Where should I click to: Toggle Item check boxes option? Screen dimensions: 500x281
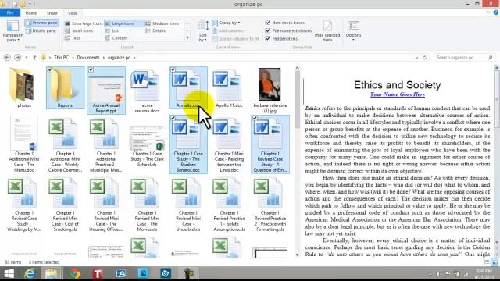(284, 23)
